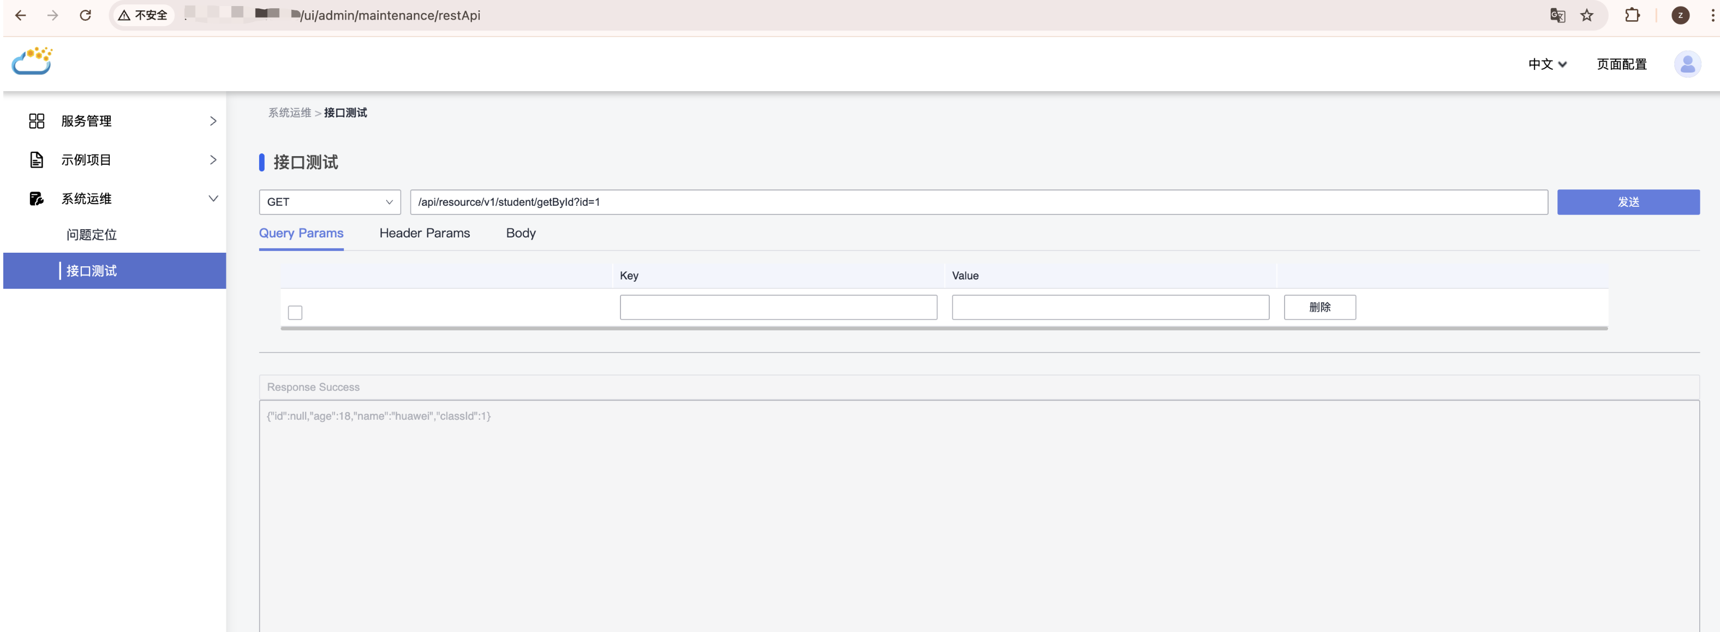Open the browser extensions puzzle icon
Screen dimensions: 1720x632
[x=1632, y=15]
